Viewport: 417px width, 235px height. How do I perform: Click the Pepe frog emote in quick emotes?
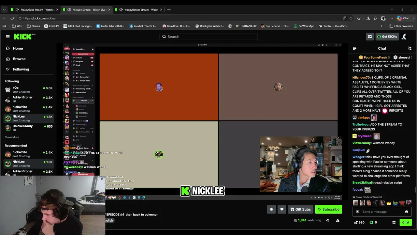point(395,203)
